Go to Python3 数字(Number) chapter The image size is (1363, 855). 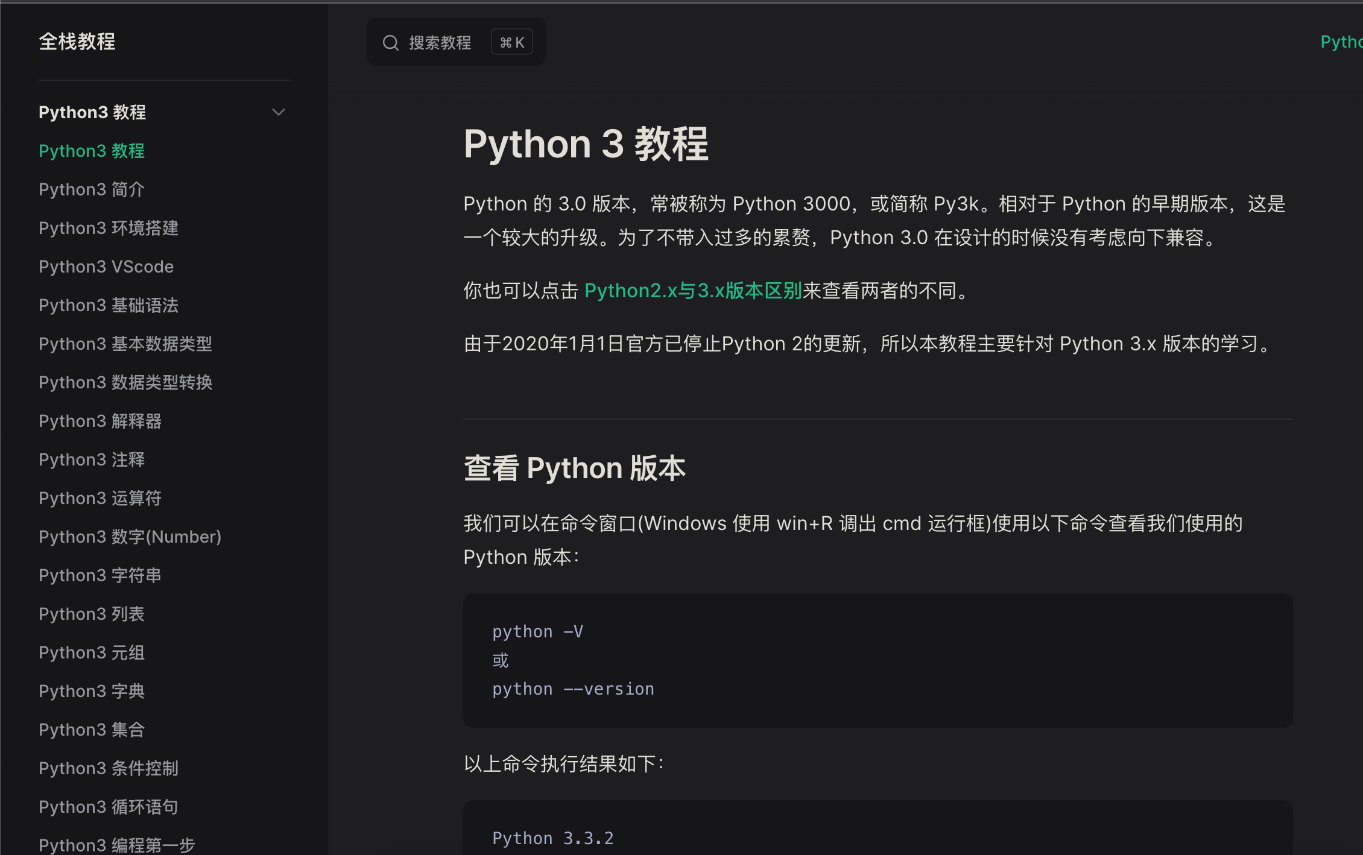tap(130, 537)
